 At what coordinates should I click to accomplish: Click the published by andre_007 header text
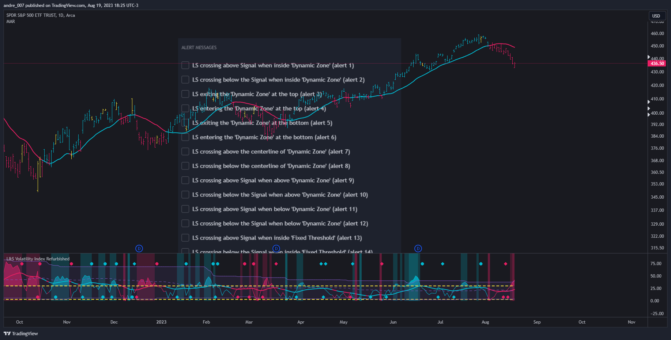point(71,5)
